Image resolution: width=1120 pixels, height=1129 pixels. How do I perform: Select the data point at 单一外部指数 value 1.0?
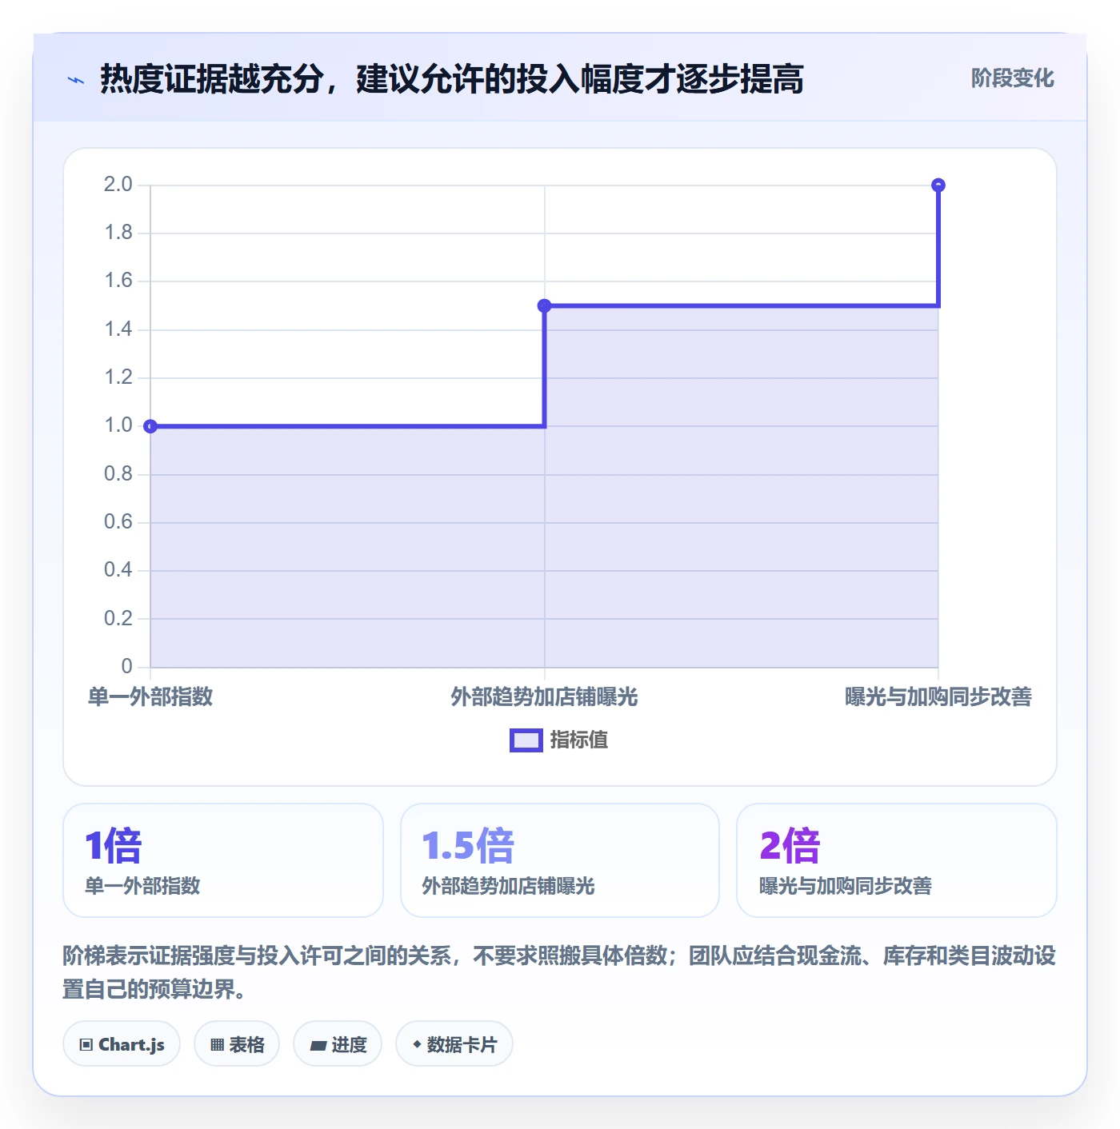[150, 426]
